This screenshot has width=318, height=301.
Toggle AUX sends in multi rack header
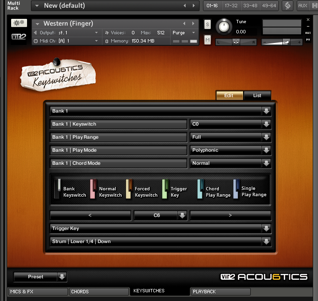point(303,6)
